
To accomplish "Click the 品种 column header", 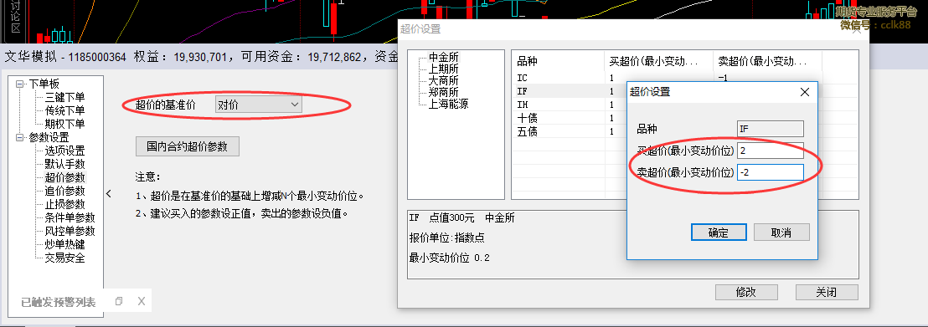I will point(558,61).
